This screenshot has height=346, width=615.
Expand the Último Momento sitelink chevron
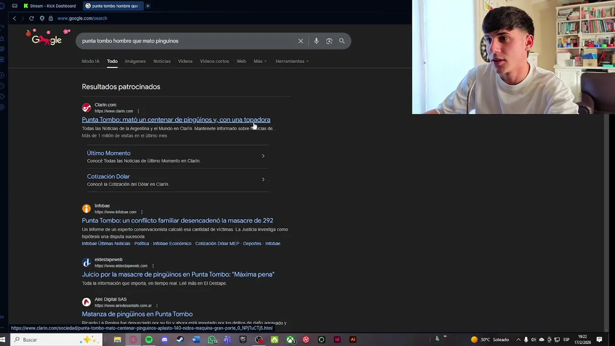[x=263, y=156]
